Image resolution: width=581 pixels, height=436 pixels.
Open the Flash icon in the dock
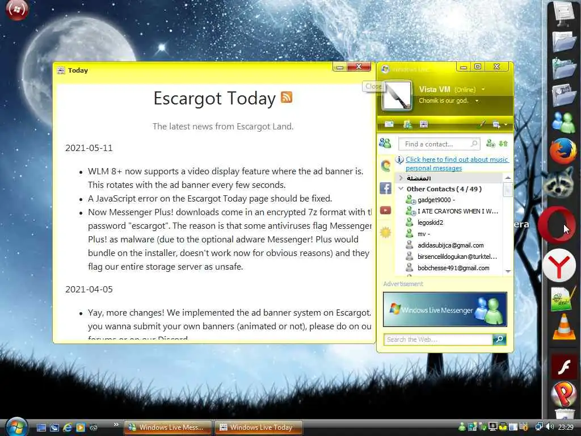(x=563, y=367)
